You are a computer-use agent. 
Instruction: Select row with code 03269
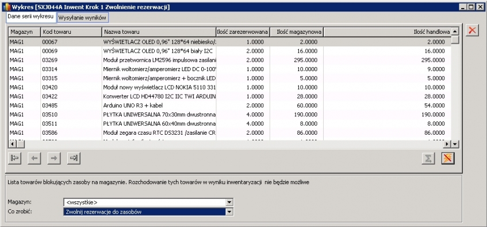230,60
